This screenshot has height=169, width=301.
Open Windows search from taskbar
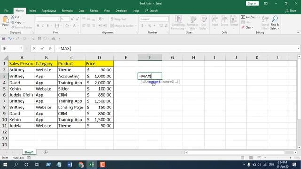pos(16,165)
